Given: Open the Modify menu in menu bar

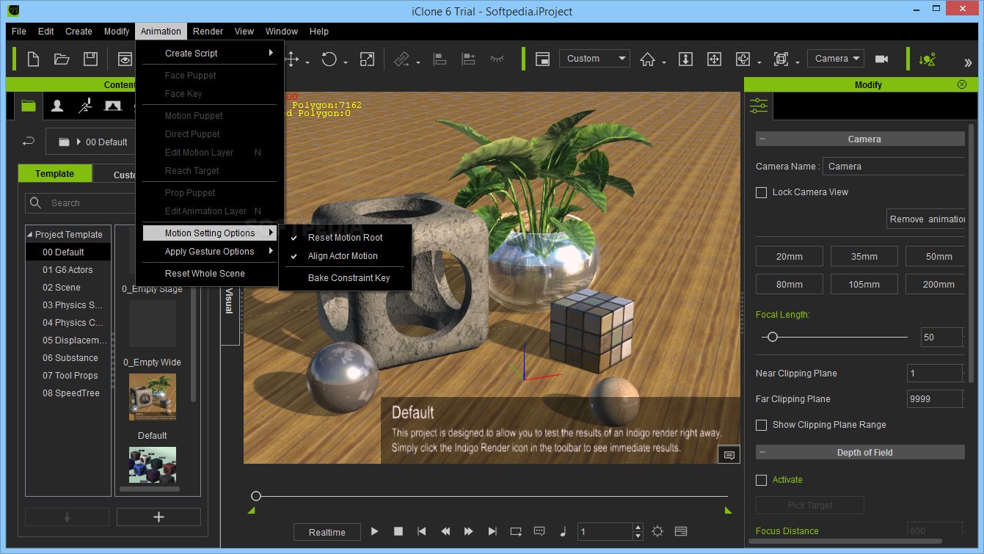Looking at the screenshot, I should [x=117, y=32].
